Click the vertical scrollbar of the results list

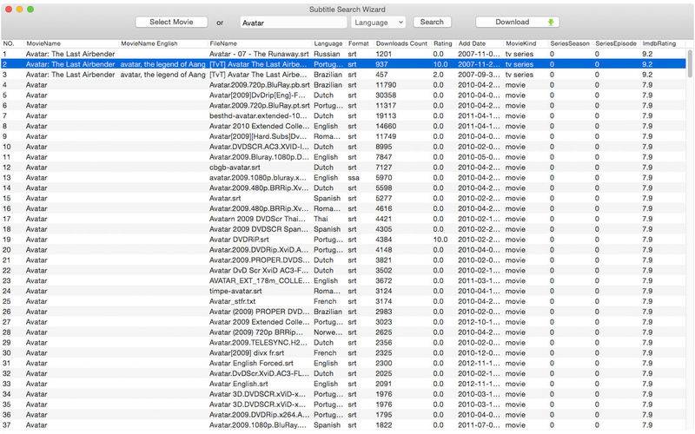690,63
